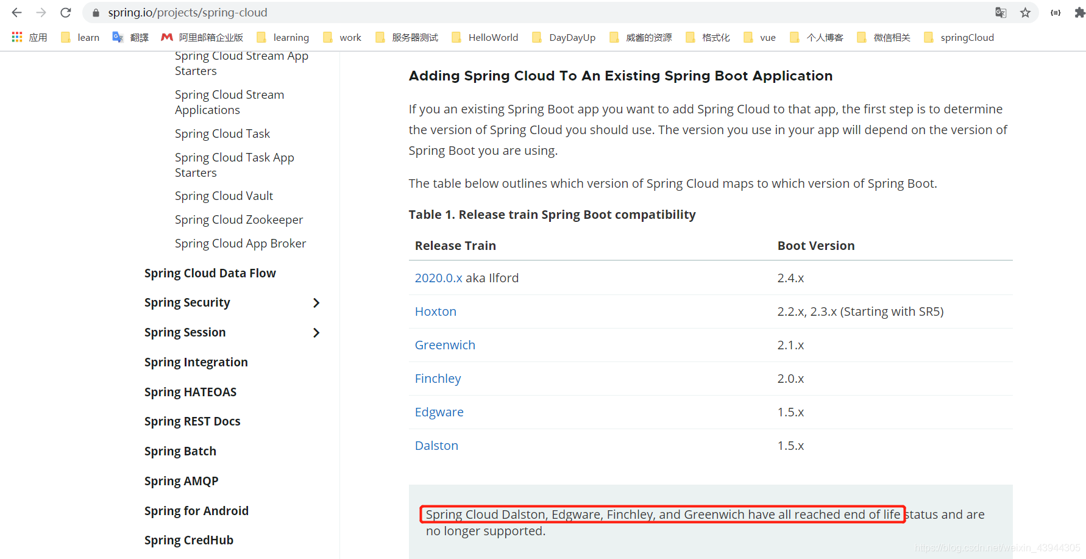Open Spring Cloud Stream App Starters

tap(241, 63)
